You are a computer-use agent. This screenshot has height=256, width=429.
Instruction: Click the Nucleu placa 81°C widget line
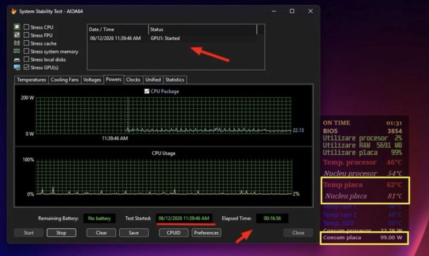[363, 196]
